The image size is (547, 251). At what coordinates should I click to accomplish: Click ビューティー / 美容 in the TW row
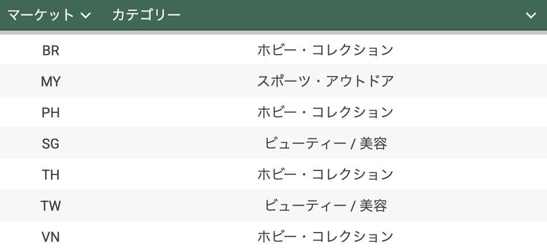[325, 206]
